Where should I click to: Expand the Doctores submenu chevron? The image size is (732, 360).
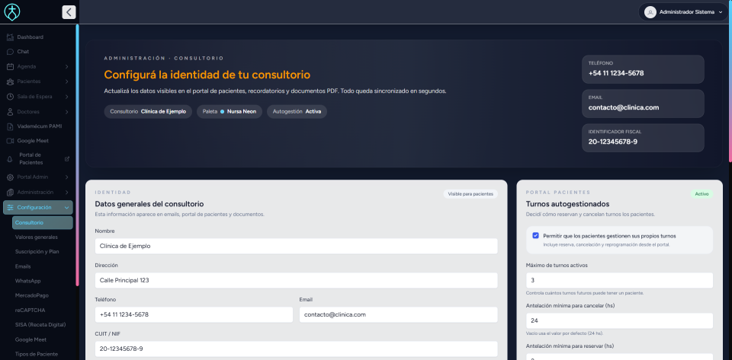pyautogui.click(x=67, y=111)
